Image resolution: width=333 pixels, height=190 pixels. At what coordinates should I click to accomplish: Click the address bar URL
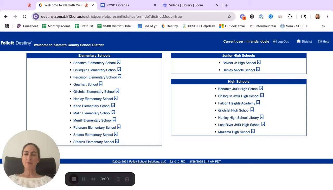point(111,16)
